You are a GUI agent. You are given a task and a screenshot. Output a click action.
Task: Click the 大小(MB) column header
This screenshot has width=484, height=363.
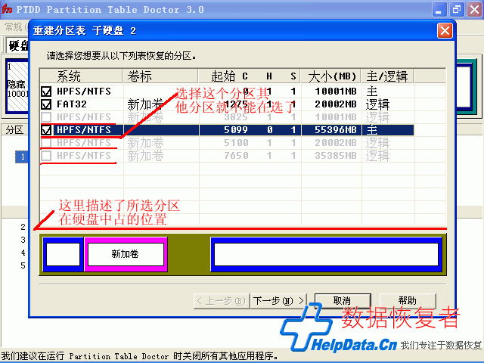tap(331, 76)
